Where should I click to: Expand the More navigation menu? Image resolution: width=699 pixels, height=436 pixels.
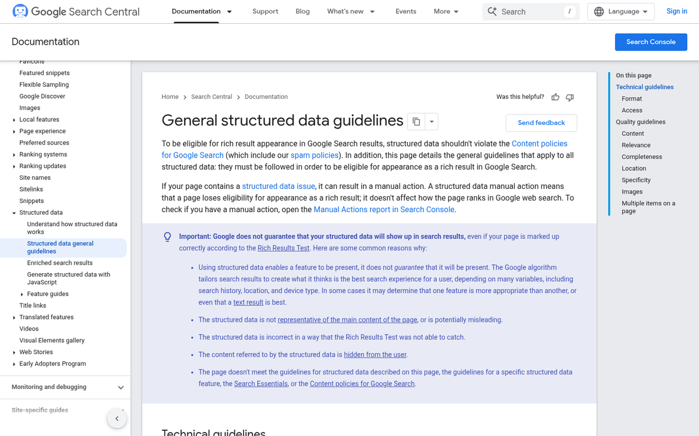[446, 12]
